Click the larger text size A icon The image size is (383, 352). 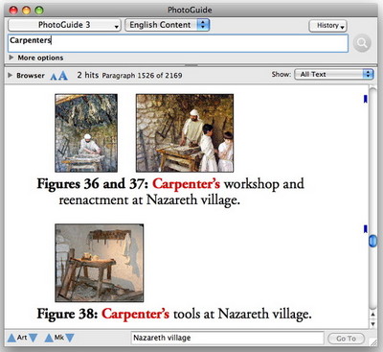(x=63, y=76)
